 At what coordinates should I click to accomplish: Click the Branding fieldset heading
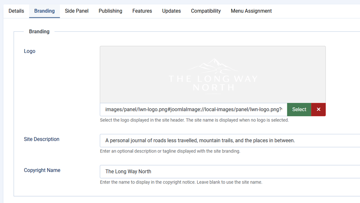[39, 31]
